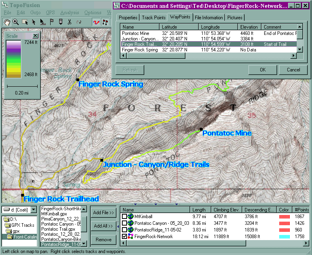Choose the rectangle selection tool
The image size is (312, 255).
tap(25, 22)
